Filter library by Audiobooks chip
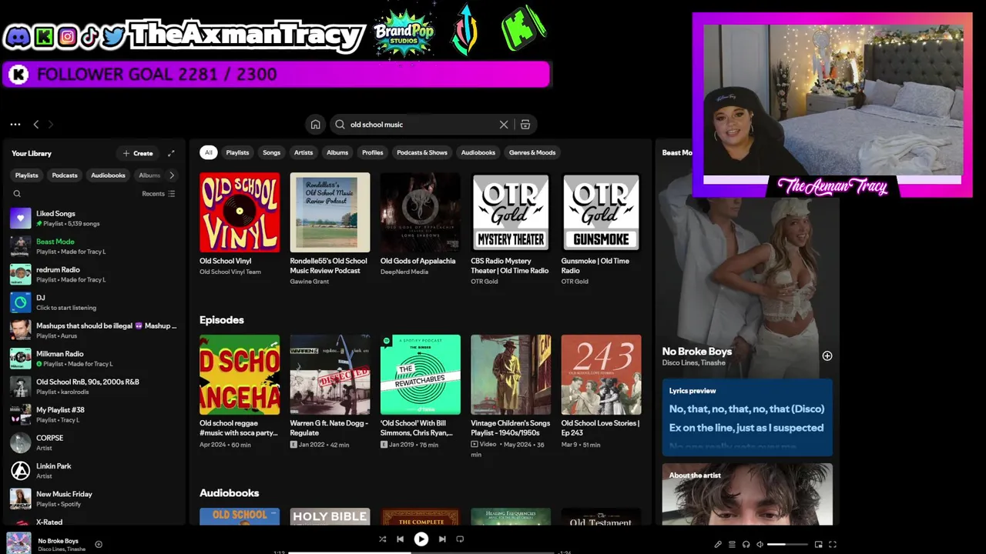986x554 pixels. [x=108, y=175]
